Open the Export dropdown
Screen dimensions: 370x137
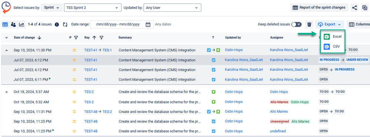[330, 24]
